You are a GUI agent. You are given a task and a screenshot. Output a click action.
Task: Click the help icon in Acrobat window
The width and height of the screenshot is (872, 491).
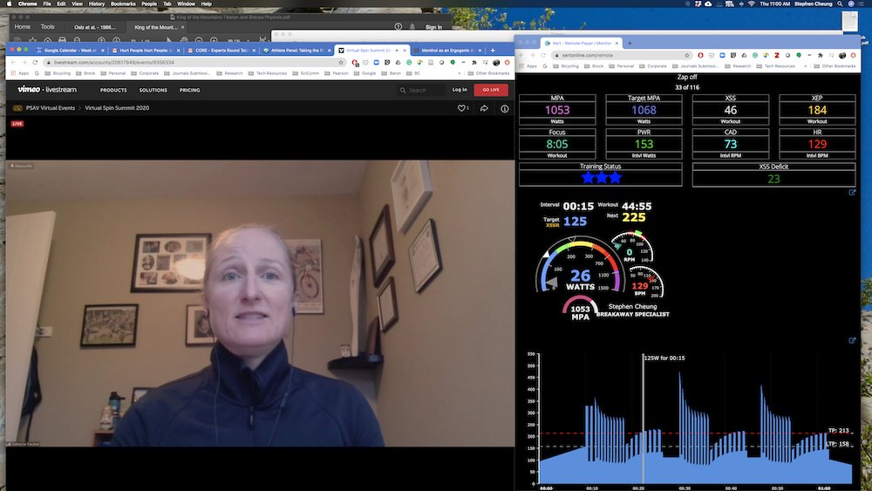pos(399,26)
